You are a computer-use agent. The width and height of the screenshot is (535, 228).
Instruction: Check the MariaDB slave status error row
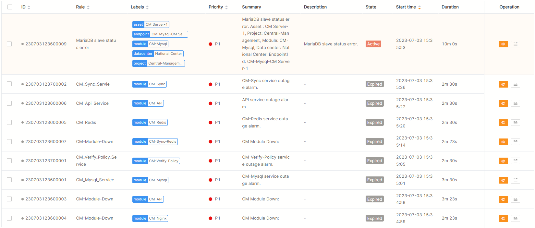point(9,44)
